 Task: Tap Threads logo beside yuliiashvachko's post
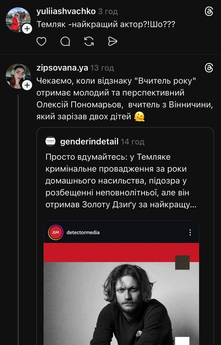coord(209,12)
